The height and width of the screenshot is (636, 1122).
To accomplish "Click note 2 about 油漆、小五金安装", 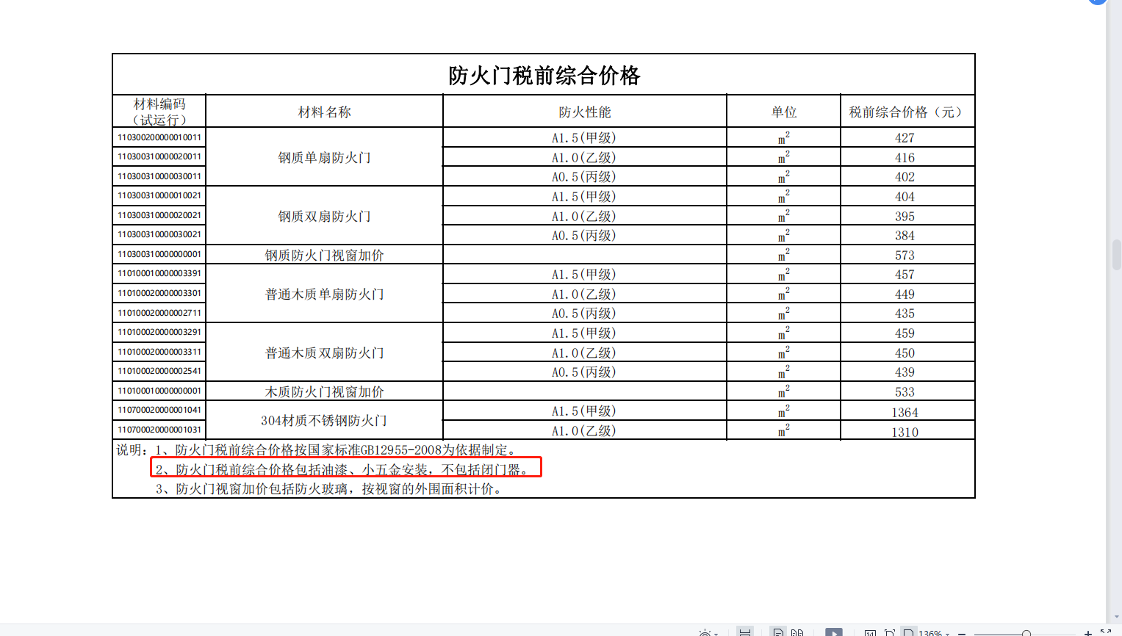I will click(342, 469).
